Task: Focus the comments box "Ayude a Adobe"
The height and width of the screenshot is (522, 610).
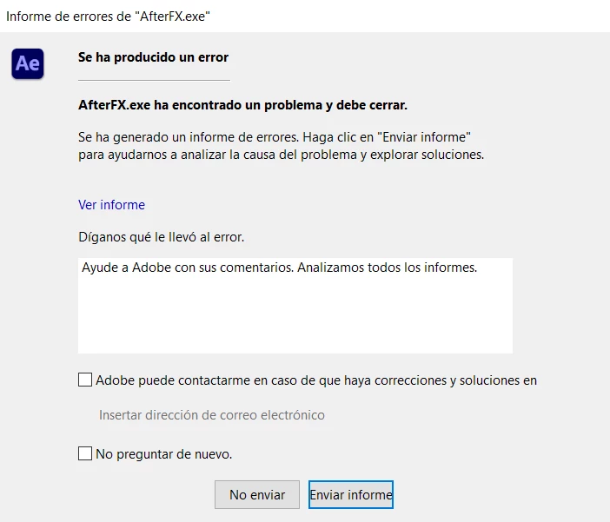Action: click(295, 306)
